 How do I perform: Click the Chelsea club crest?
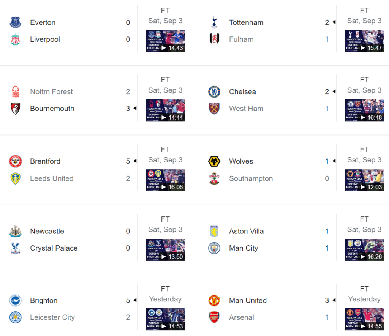point(214,92)
